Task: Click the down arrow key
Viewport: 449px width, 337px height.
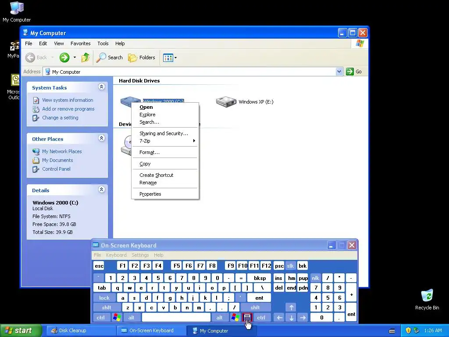Action: [x=291, y=318]
